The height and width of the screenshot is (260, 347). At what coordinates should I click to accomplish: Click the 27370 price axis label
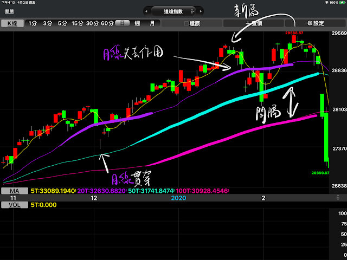tap(339, 148)
